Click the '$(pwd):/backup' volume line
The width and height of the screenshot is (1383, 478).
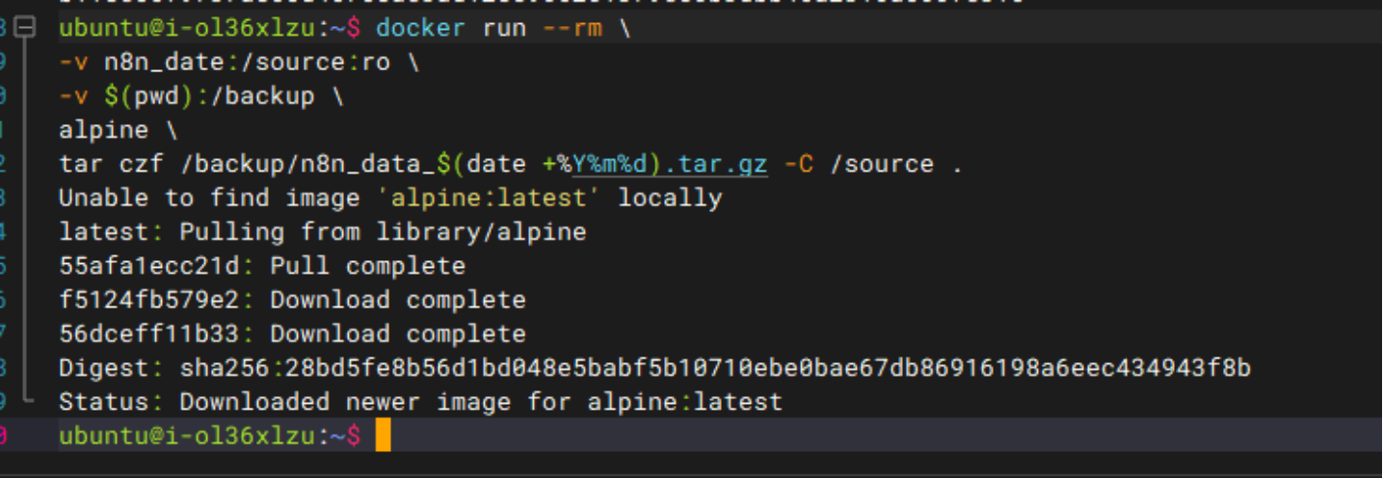[x=201, y=96]
